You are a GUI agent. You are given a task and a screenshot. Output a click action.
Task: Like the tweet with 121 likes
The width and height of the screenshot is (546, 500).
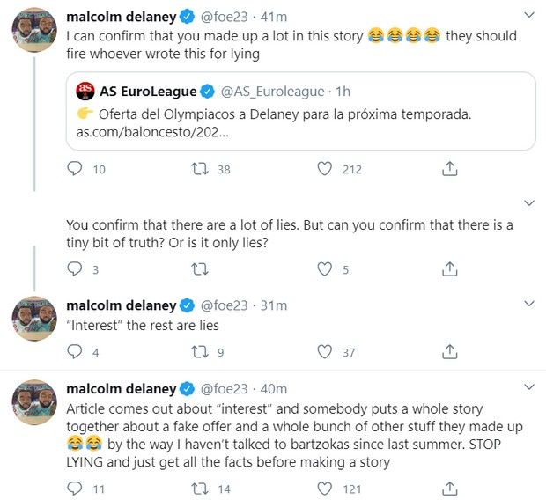click(x=325, y=489)
